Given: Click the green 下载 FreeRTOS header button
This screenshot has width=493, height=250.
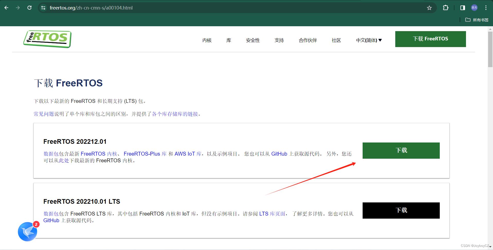Looking at the screenshot, I should (x=430, y=39).
